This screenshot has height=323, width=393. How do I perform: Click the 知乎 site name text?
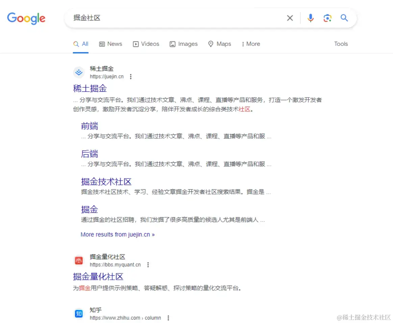coord(96,310)
